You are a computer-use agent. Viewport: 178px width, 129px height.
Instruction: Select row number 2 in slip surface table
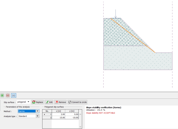[47, 118]
